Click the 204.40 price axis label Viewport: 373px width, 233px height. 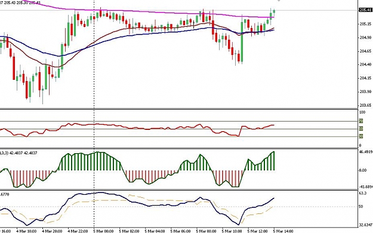(365, 64)
